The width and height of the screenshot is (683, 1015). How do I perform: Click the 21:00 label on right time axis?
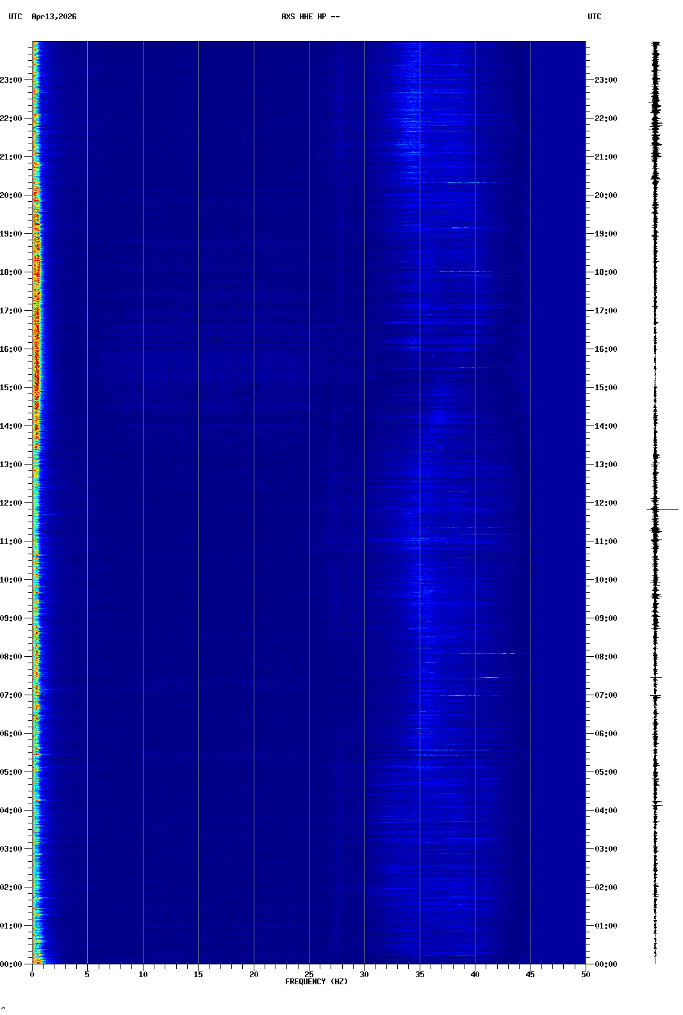click(x=605, y=157)
